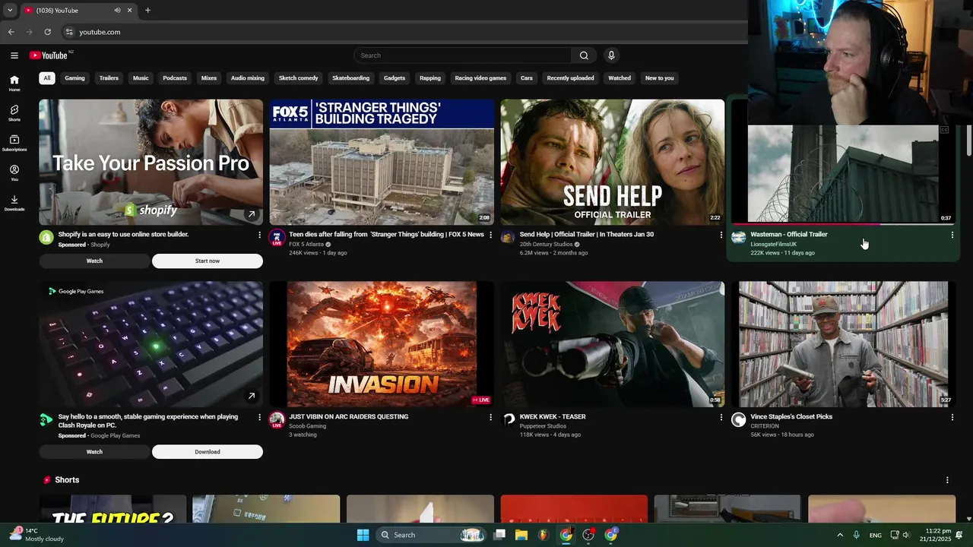Open Vince Staples's Closet Picks title

pyautogui.click(x=791, y=416)
